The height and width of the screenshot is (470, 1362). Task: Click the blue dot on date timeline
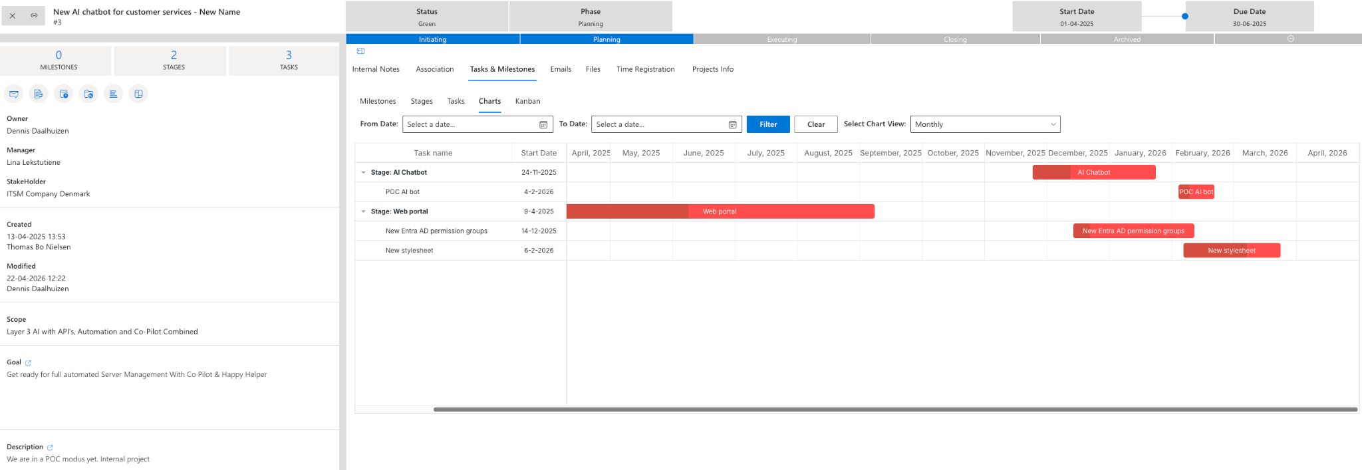click(1185, 16)
